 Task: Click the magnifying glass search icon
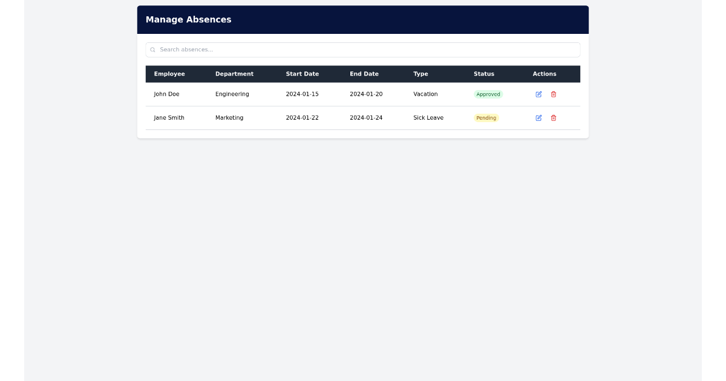coord(152,50)
